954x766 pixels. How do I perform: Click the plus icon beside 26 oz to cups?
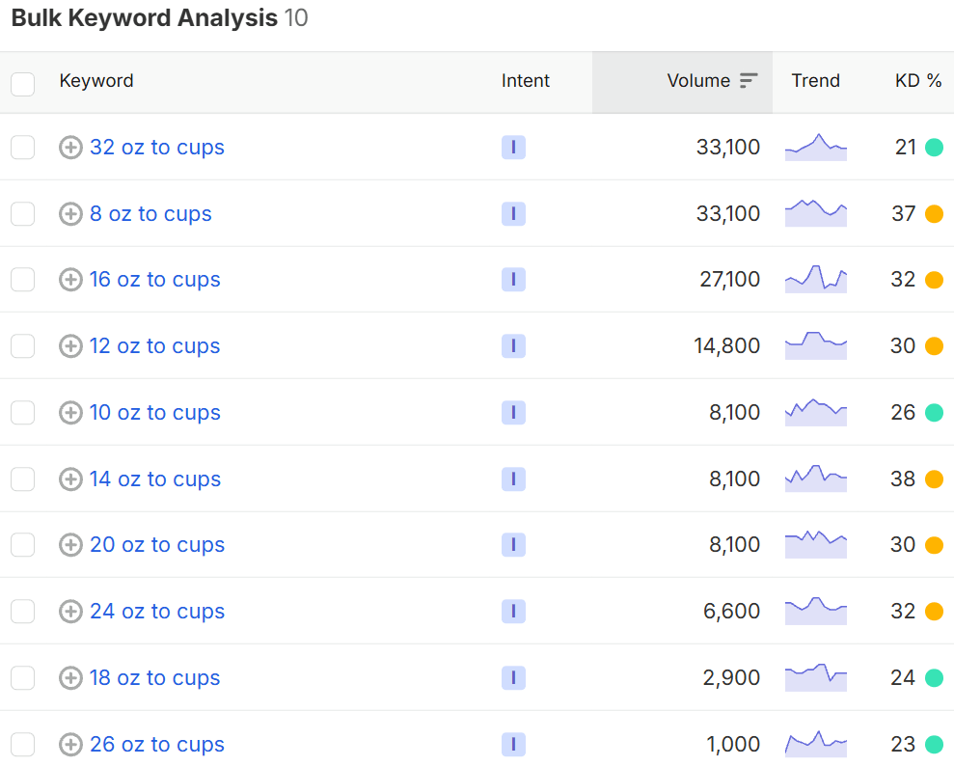click(x=70, y=744)
